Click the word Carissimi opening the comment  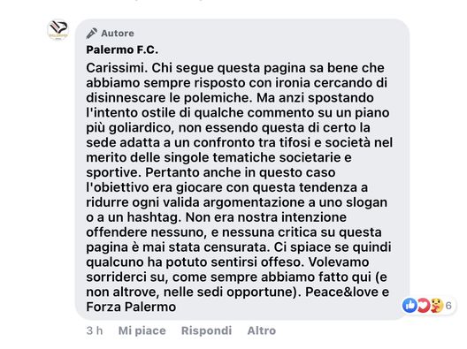tap(117, 68)
